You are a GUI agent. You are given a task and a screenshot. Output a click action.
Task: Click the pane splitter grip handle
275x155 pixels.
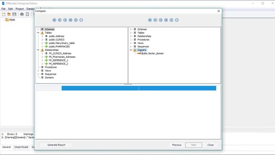pyautogui.click(x=128, y=84)
